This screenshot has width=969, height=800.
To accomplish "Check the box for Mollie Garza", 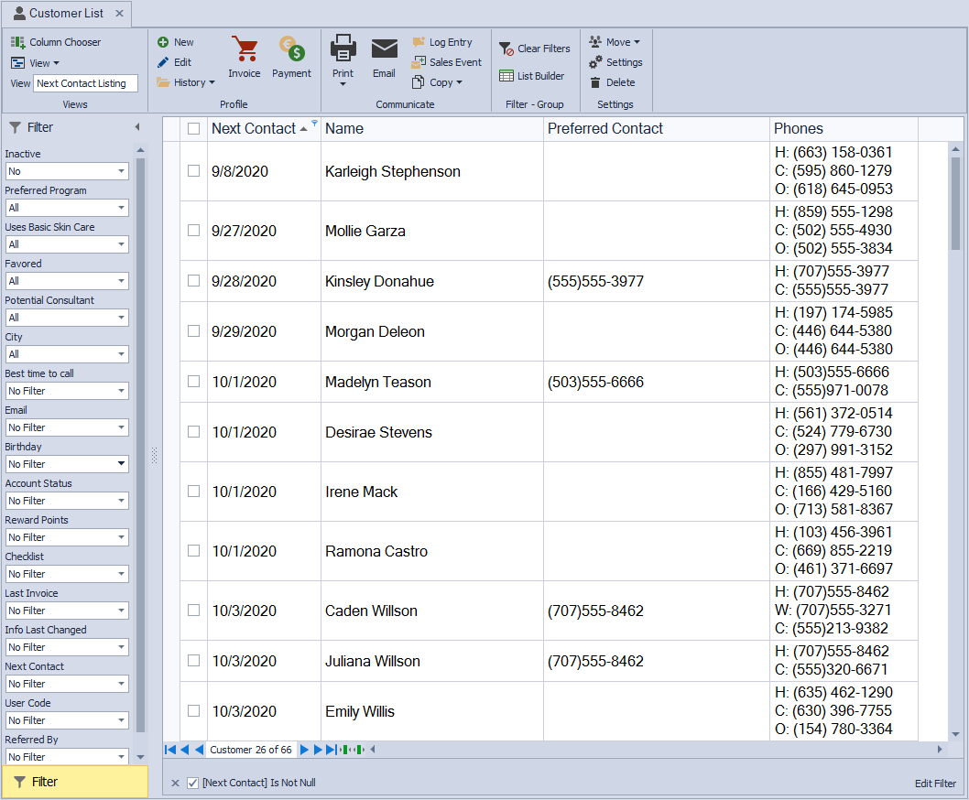I will (x=193, y=231).
